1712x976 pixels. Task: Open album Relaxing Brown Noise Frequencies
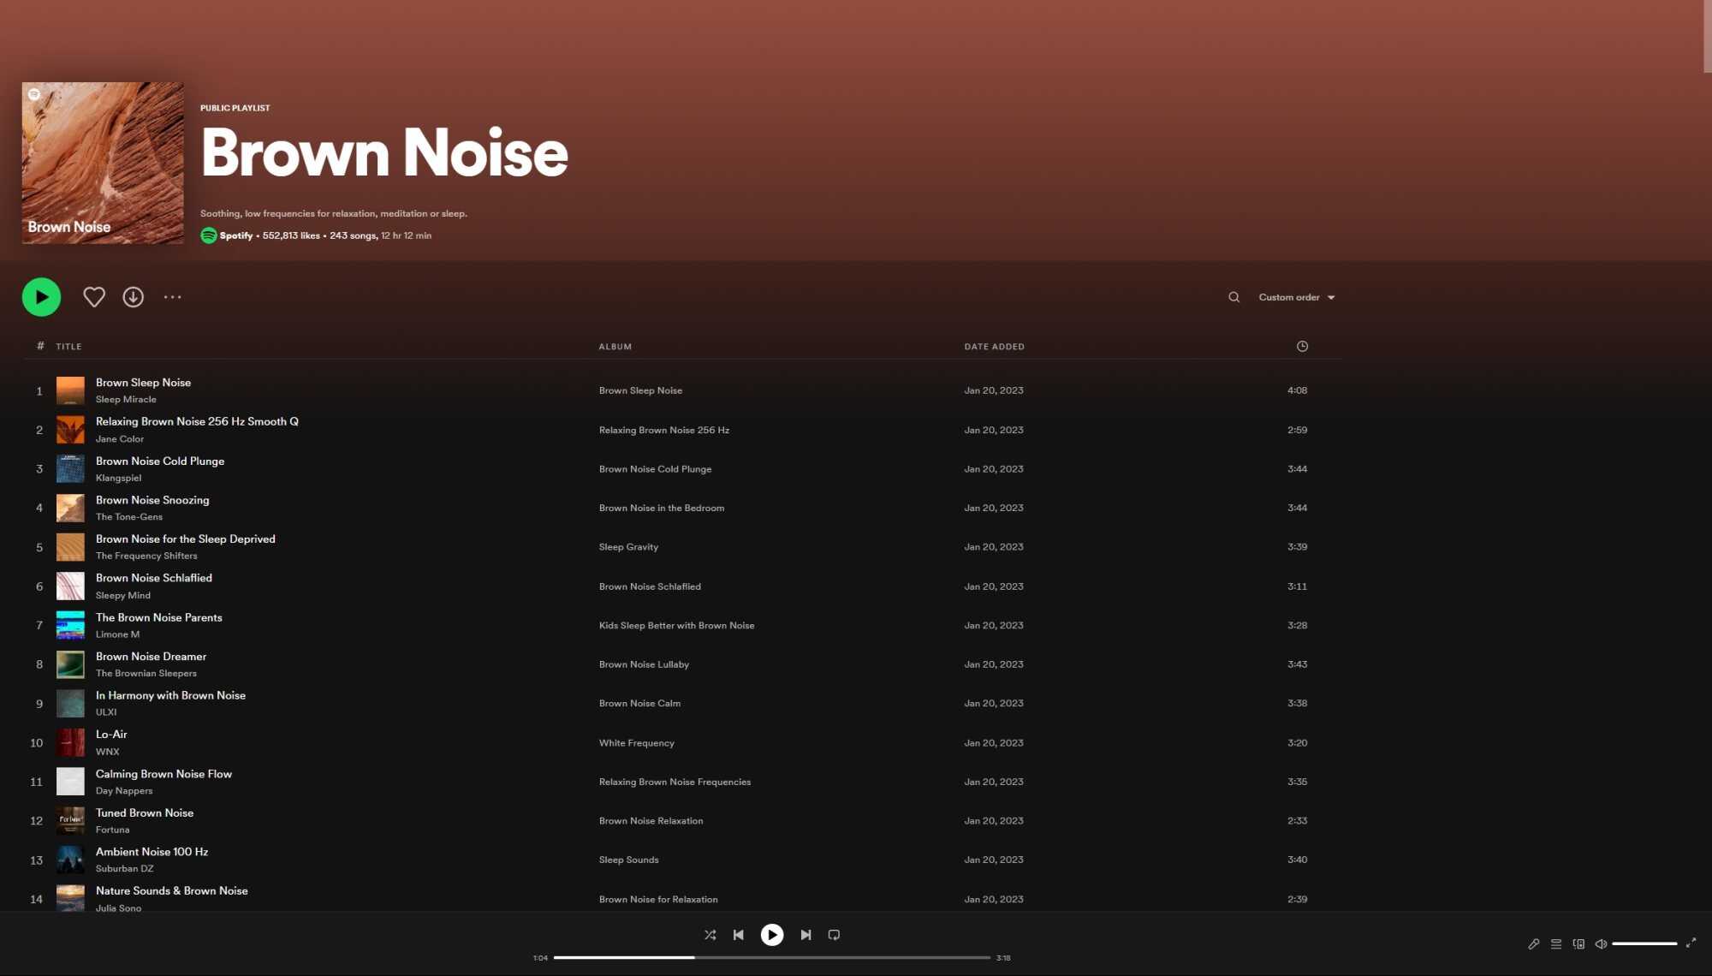(x=675, y=782)
